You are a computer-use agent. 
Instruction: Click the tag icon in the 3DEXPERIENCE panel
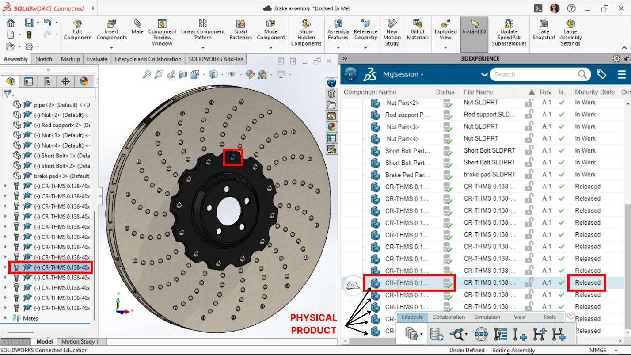(601, 74)
